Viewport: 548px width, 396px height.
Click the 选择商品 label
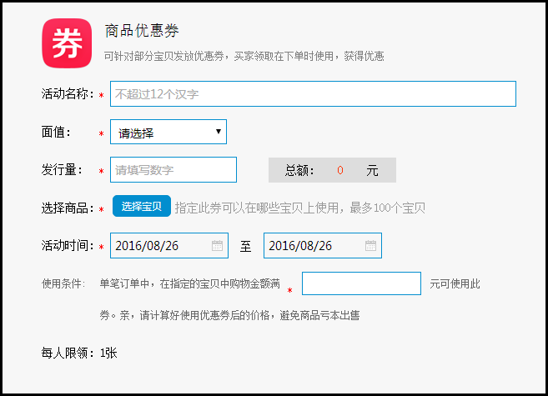pyautogui.click(x=68, y=208)
